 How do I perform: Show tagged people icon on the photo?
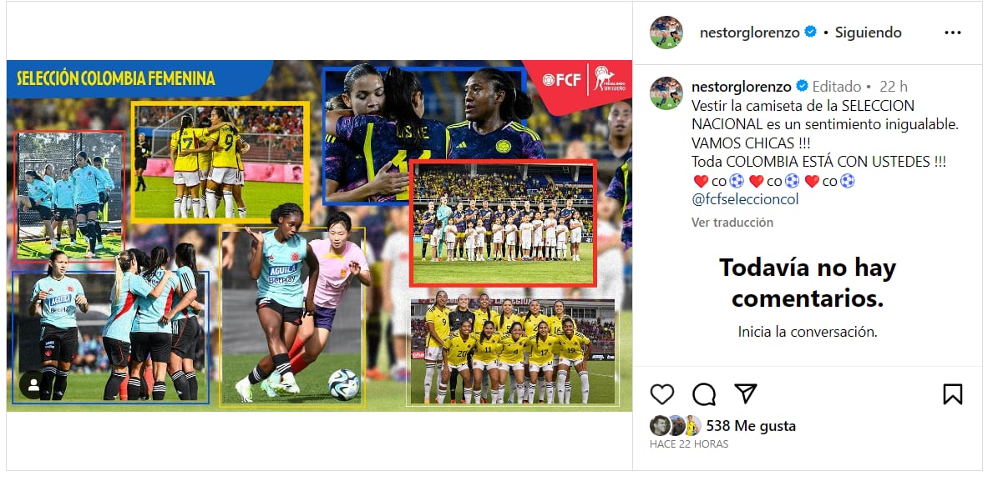[x=33, y=385]
